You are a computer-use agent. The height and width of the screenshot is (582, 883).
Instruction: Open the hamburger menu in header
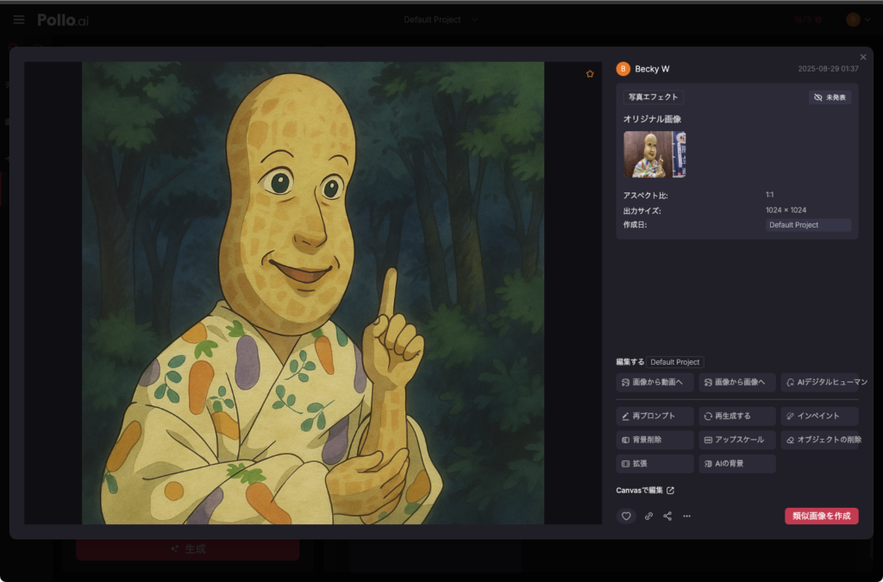tap(19, 20)
